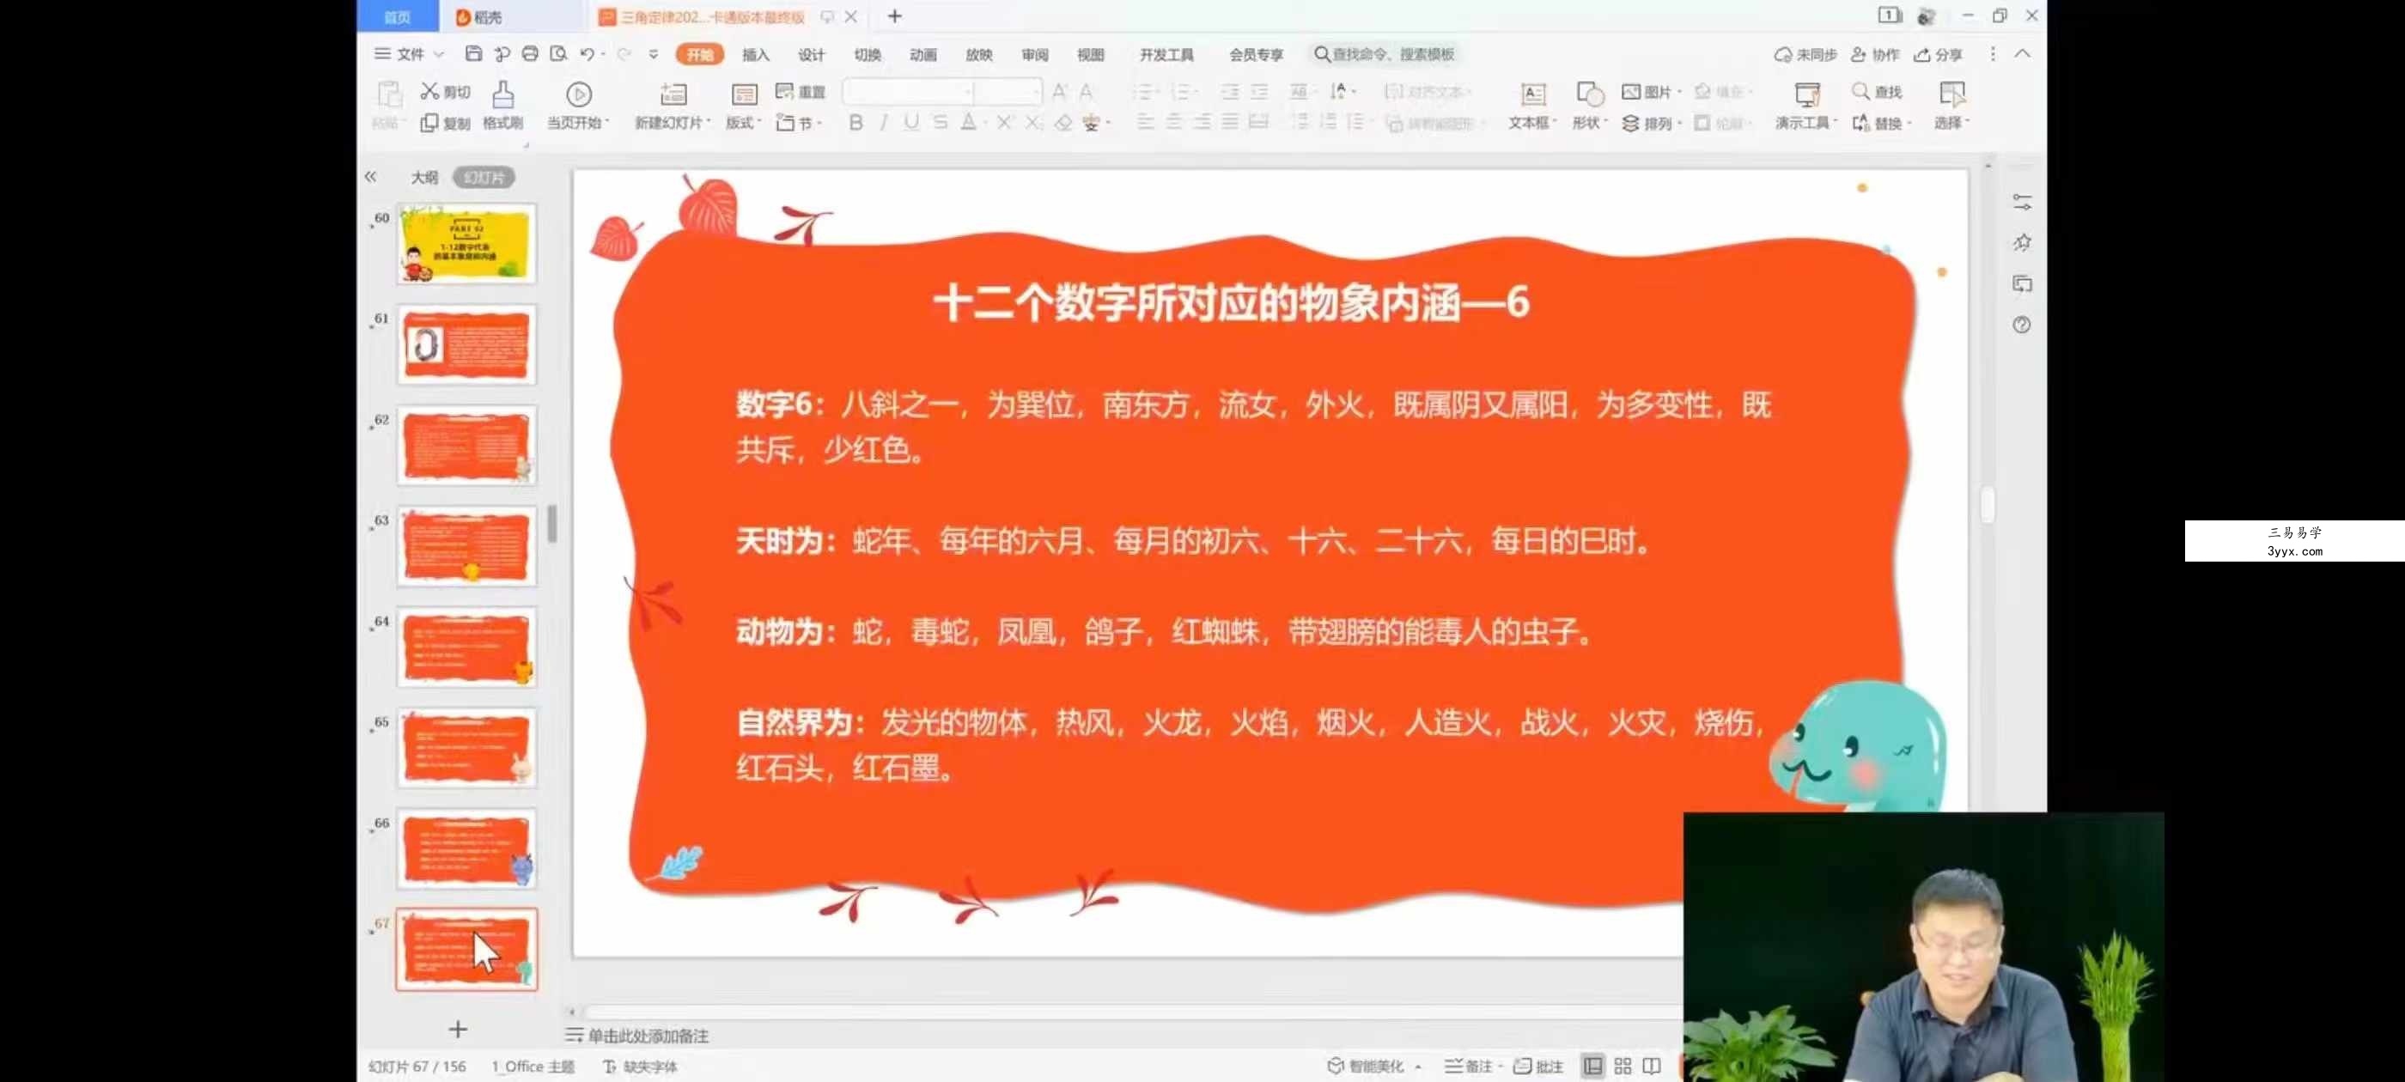Switch to reading view book icon
Viewport: 2405px width, 1082px height.
pyautogui.click(x=1652, y=1065)
